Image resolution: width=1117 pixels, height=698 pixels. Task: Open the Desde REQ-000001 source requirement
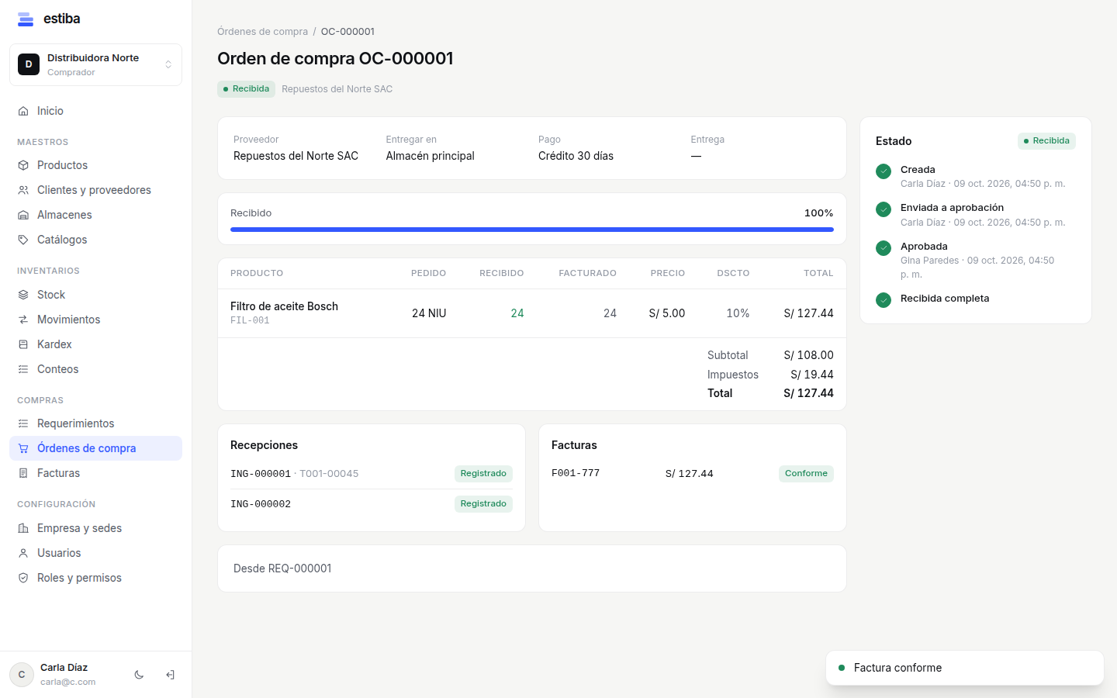coord(282,568)
